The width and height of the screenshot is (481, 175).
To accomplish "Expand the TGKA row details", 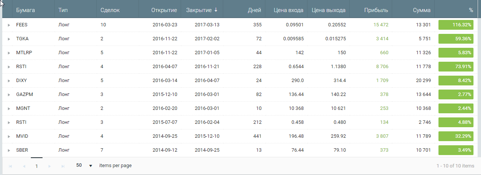I will tap(9, 39).
